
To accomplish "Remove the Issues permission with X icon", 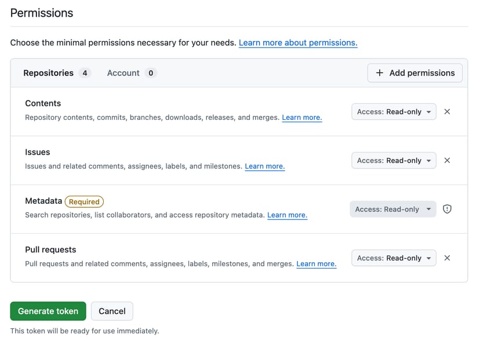I will (447, 160).
